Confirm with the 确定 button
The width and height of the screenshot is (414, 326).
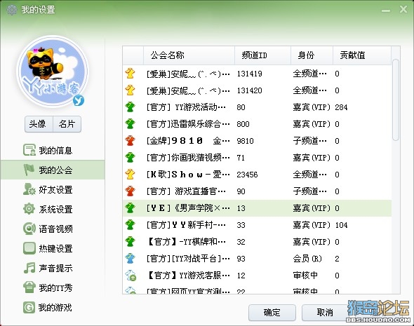pos(272,313)
